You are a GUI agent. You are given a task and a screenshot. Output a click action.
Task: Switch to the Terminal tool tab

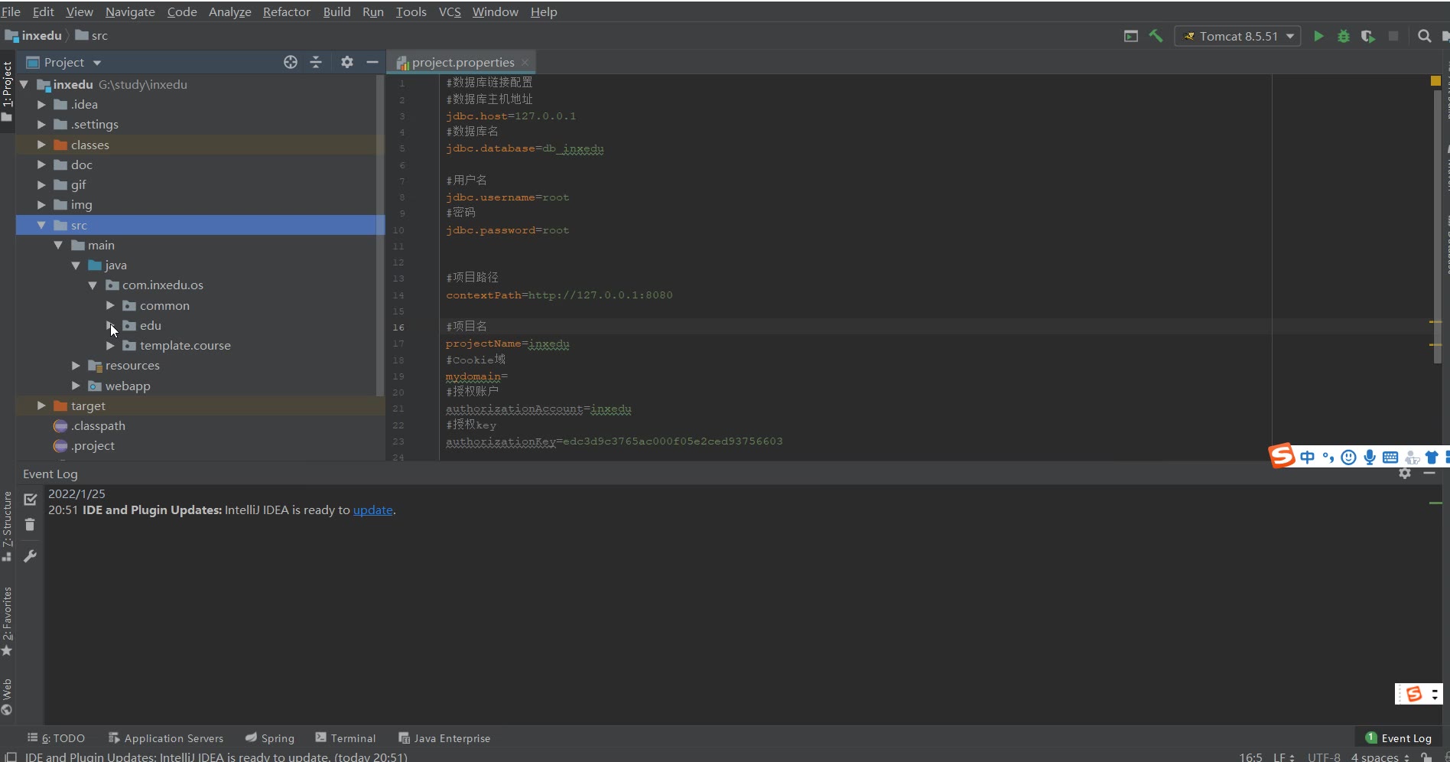346,738
